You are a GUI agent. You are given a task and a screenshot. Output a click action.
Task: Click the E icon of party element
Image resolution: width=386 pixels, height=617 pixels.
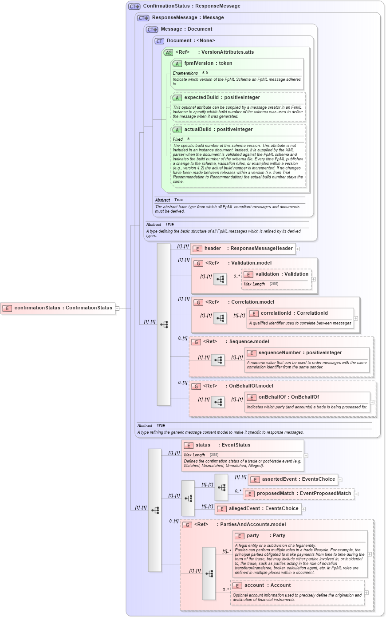[x=240, y=536]
